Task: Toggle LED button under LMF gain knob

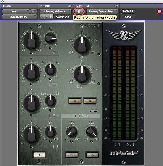Action: tap(31, 115)
